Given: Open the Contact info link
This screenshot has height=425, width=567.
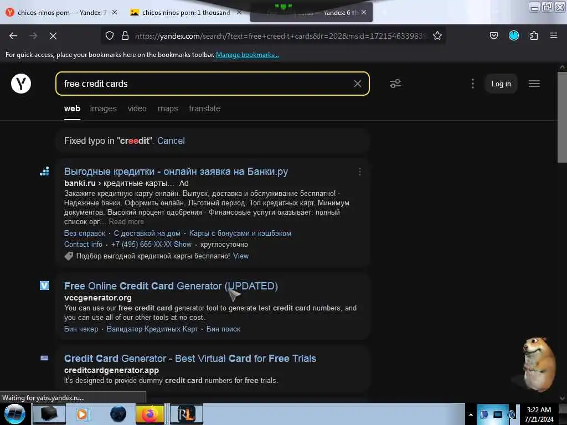Looking at the screenshot, I should click(83, 244).
